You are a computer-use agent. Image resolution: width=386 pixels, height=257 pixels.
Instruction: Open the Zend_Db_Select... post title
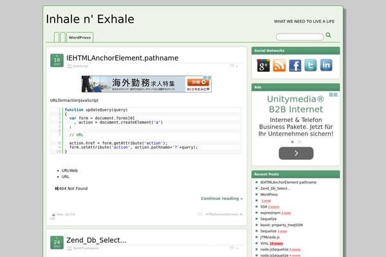(x=96, y=240)
